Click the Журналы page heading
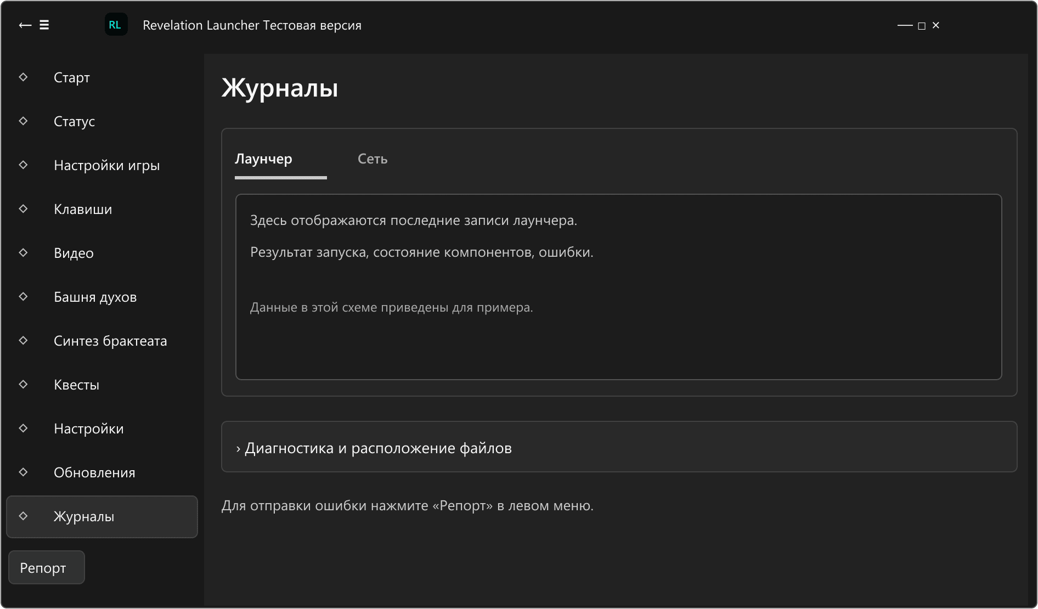Viewport: 1038px width, 609px height. coord(280,88)
